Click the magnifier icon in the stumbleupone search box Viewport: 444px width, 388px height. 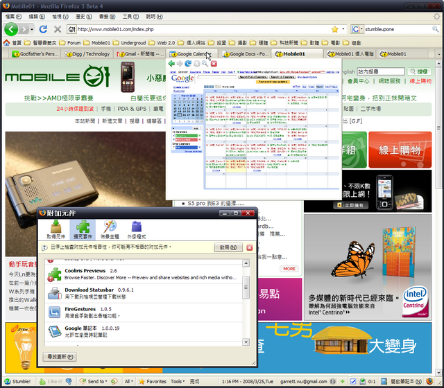435,29
